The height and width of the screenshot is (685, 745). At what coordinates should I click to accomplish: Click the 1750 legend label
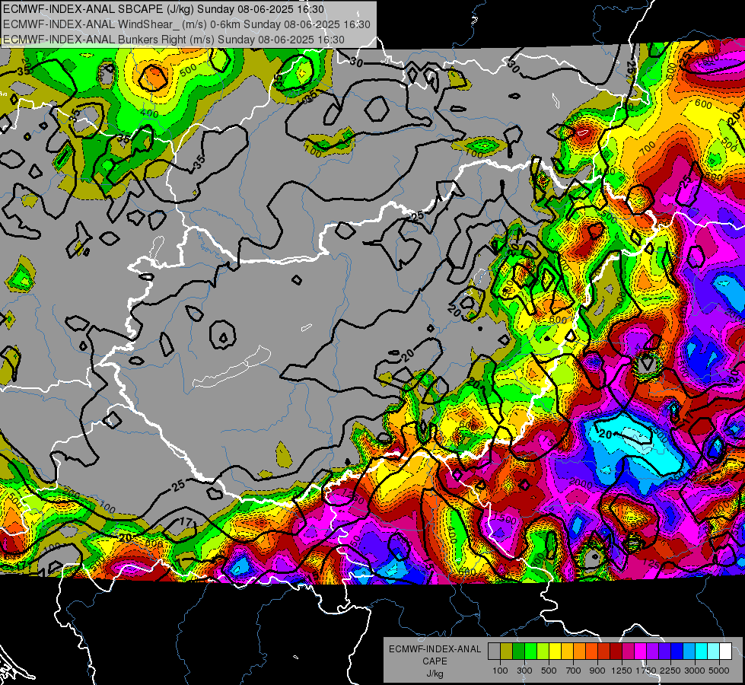[646, 671]
